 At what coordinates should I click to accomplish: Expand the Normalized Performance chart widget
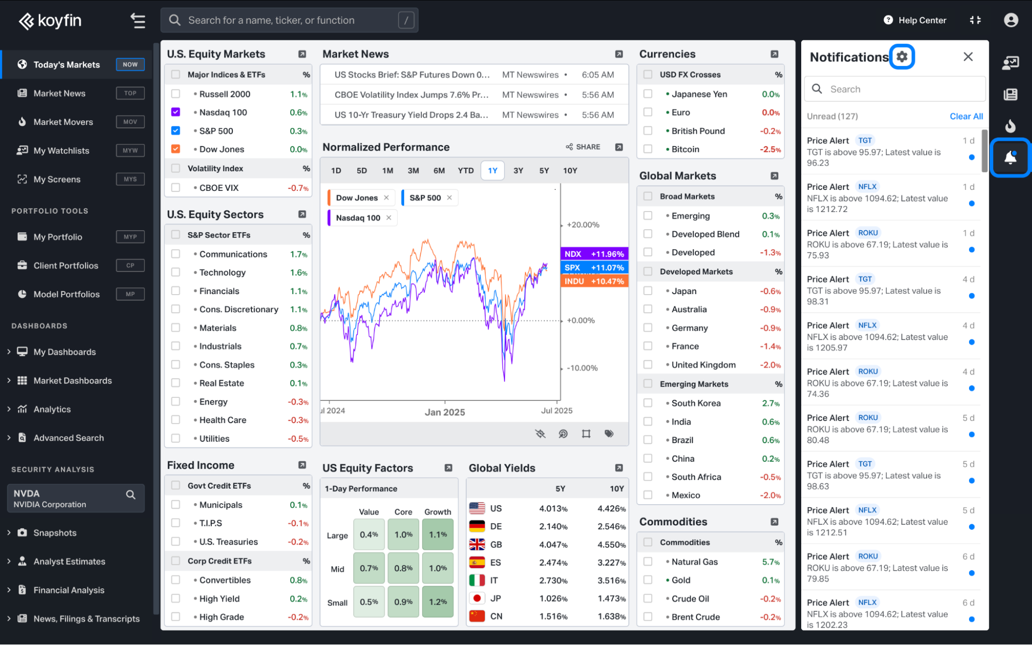(x=619, y=147)
